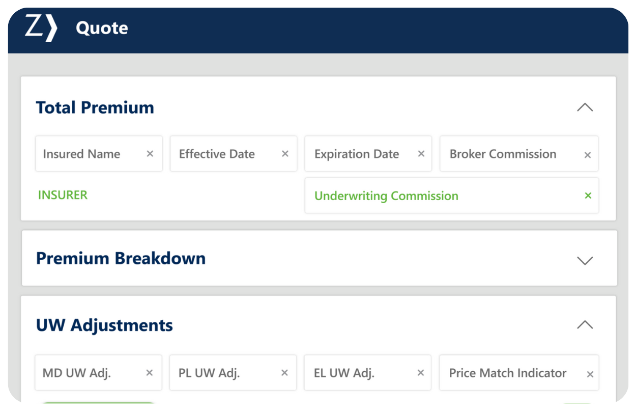Expand the Premium Breakdown section
636x412 pixels.
585,260
